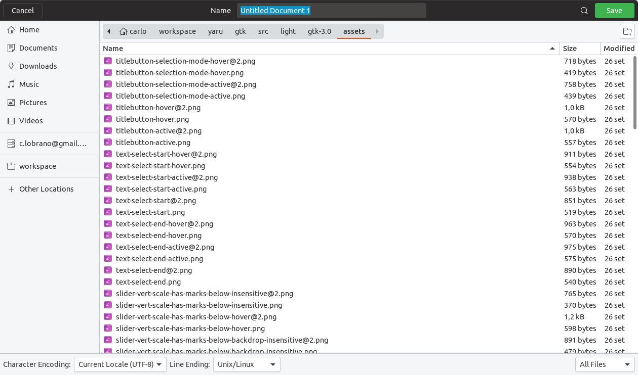Click the search magnifier icon
Viewport: 638px width, 375px height.
(x=584, y=11)
